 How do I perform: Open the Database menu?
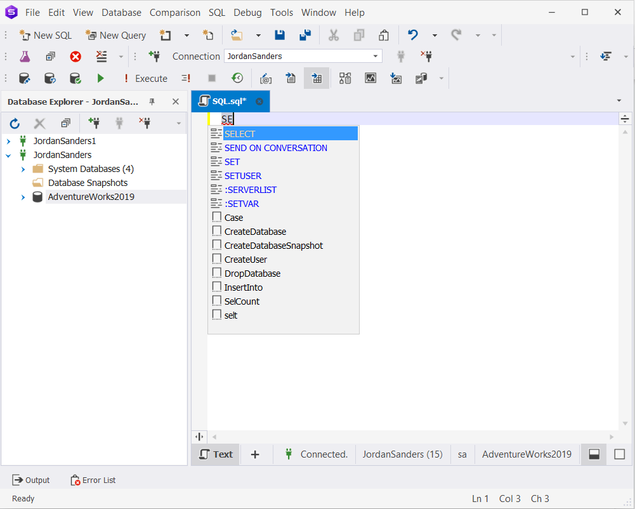(121, 12)
